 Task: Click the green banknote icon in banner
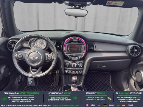(x=4, y=99)
